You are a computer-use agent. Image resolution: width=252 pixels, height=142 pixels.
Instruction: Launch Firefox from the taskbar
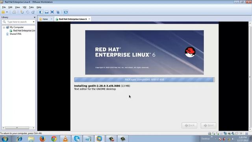(x=43, y=139)
